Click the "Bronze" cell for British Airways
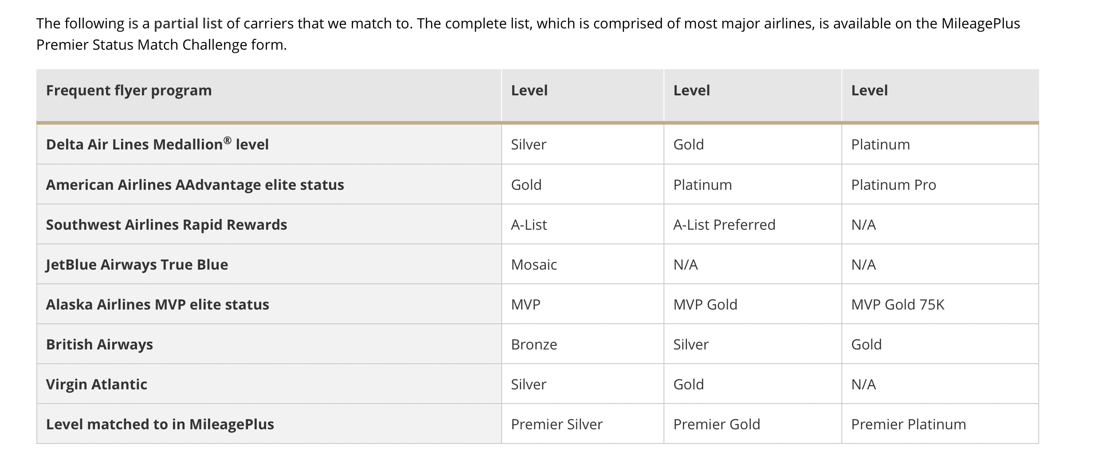This screenshot has width=1115, height=455. coord(534,345)
